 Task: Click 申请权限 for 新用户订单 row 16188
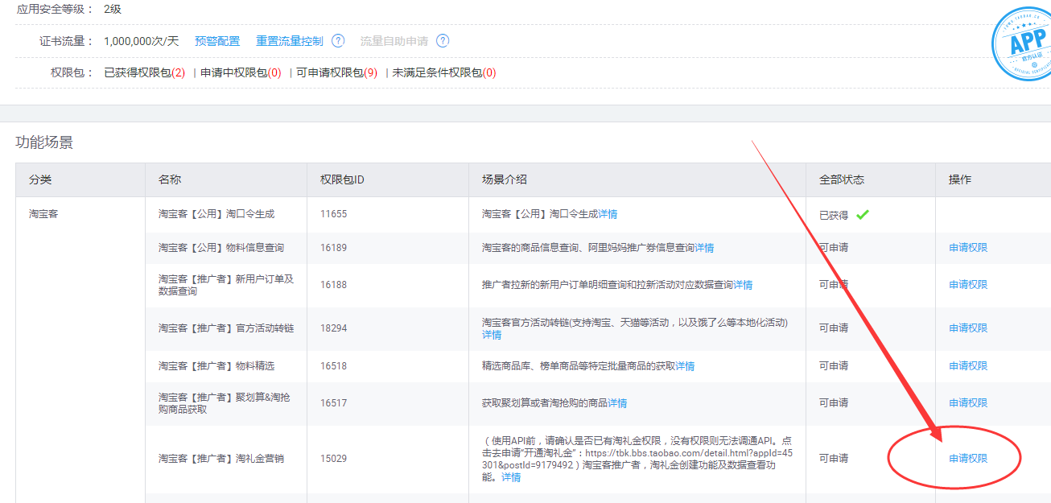[968, 285]
